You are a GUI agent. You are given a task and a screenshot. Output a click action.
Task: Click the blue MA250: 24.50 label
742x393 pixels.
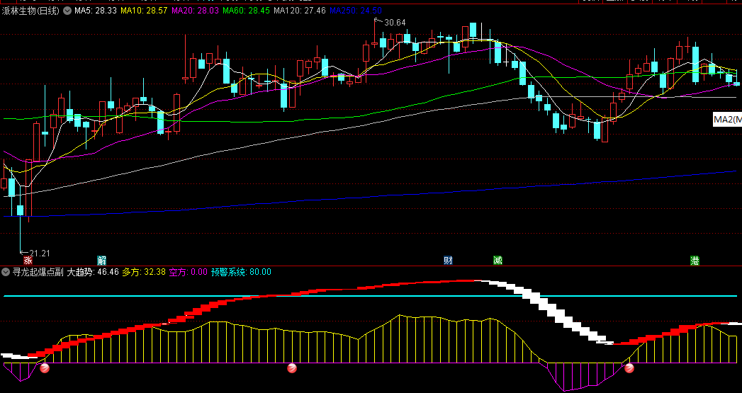coord(355,11)
